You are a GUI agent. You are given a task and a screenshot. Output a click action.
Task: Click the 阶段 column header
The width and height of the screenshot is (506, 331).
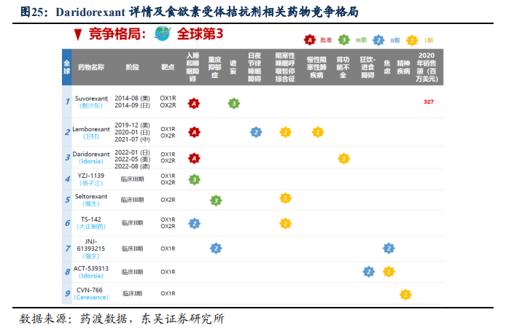pyautogui.click(x=132, y=67)
